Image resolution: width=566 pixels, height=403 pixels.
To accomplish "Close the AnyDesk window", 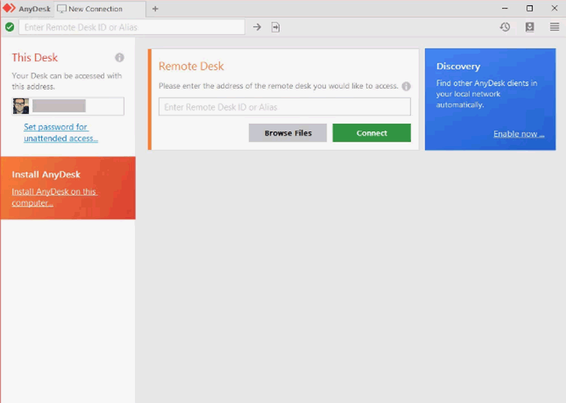I will click(555, 8).
